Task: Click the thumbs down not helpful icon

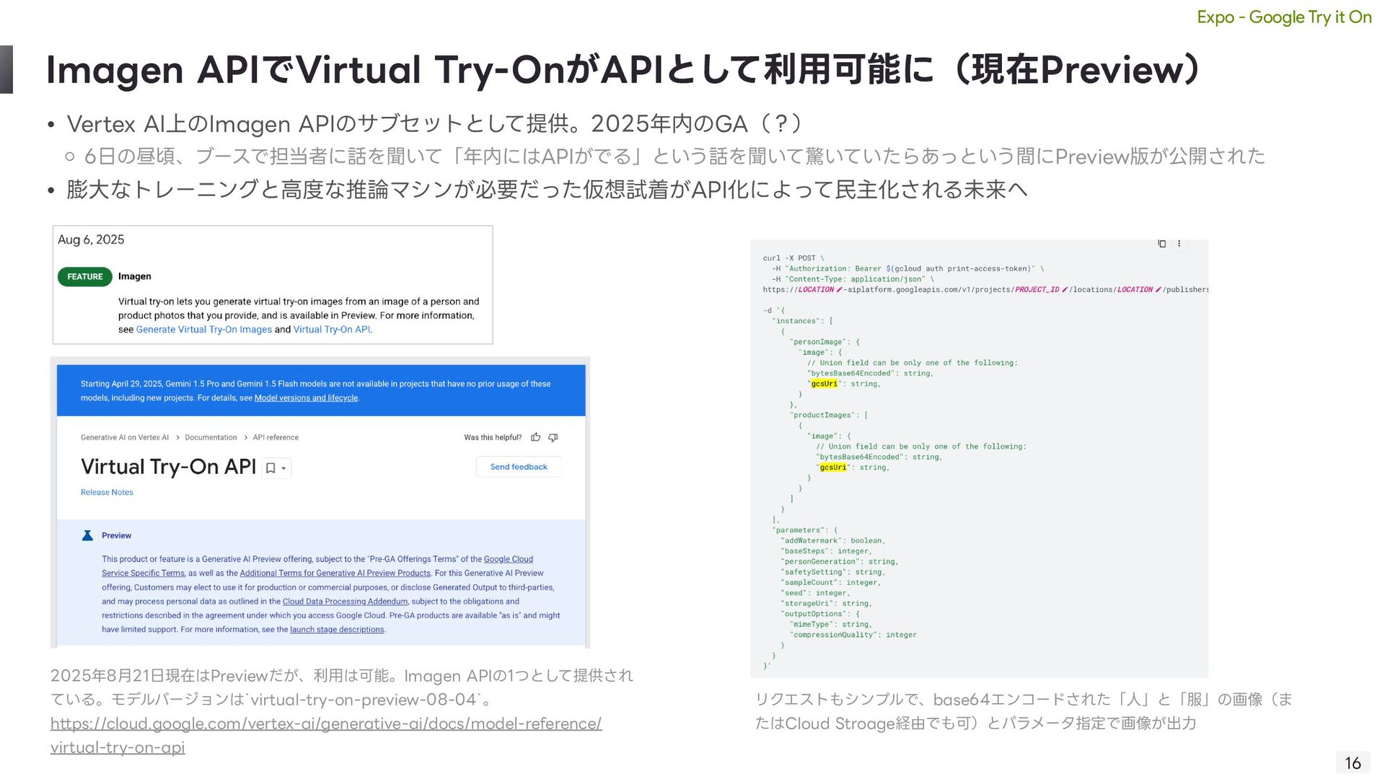Action: [x=553, y=437]
